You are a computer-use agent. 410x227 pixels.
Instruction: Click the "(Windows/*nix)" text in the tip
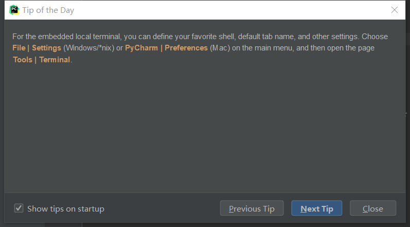tap(89, 48)
